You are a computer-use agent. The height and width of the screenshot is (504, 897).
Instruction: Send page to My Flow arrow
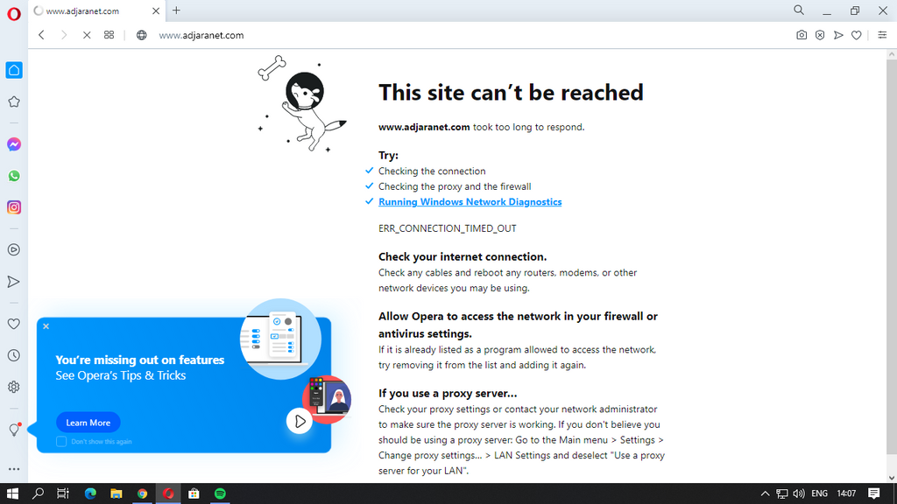[x=838, y=35]
